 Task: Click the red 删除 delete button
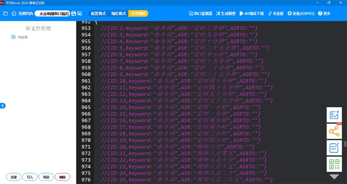pos(62,177)
